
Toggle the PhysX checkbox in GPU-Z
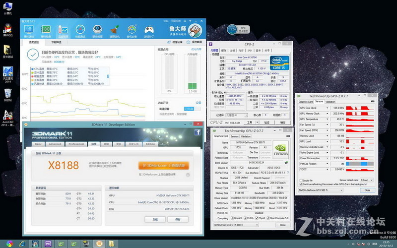tap(257, 218)
